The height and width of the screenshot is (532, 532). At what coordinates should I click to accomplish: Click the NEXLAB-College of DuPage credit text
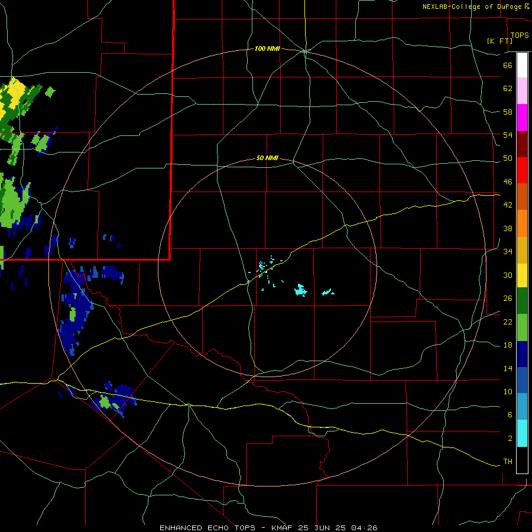point(473,7)
